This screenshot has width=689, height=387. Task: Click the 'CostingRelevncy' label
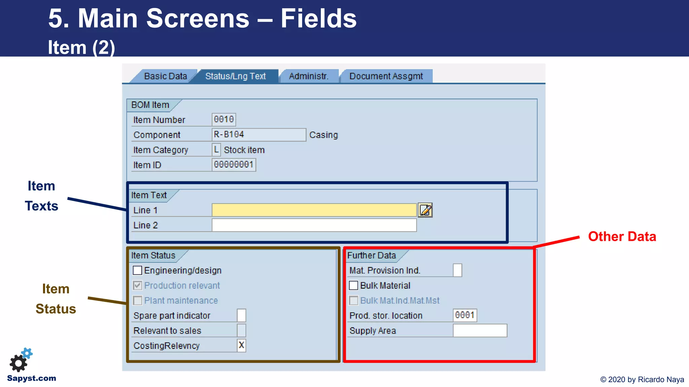(167, 346)
